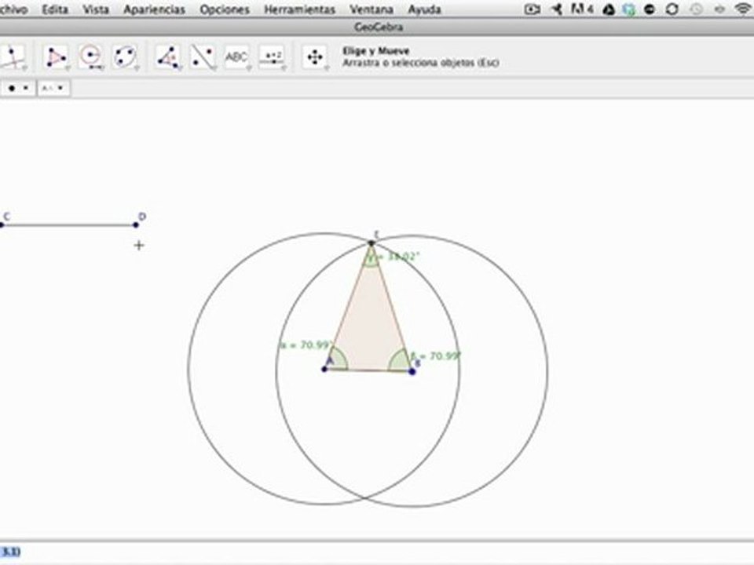Expand the Text tool dropdown arrow

coord(249,68)
